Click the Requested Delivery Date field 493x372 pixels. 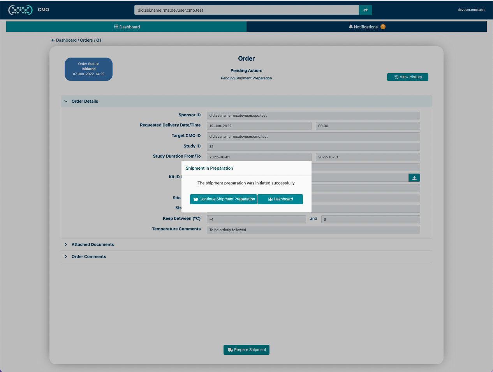tap(259, 126)
